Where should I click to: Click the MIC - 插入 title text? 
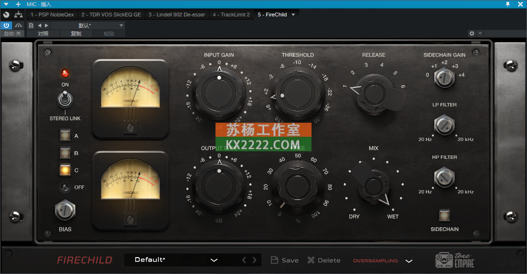click(39, 4)
